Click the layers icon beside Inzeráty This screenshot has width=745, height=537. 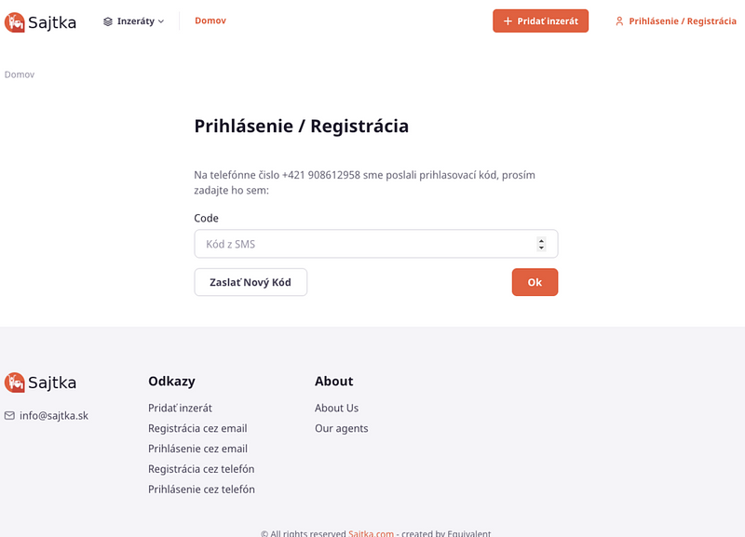pos(108,21)
